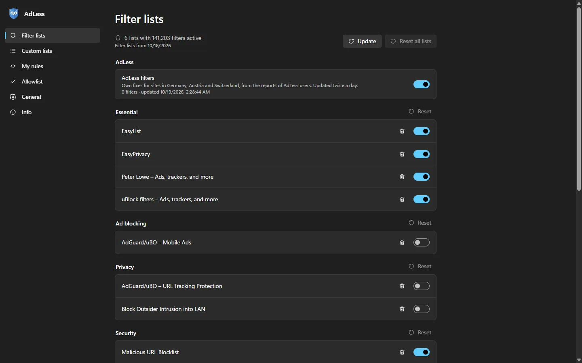
Task: Click the AdLess filters description text
Action: click(240, 86)
